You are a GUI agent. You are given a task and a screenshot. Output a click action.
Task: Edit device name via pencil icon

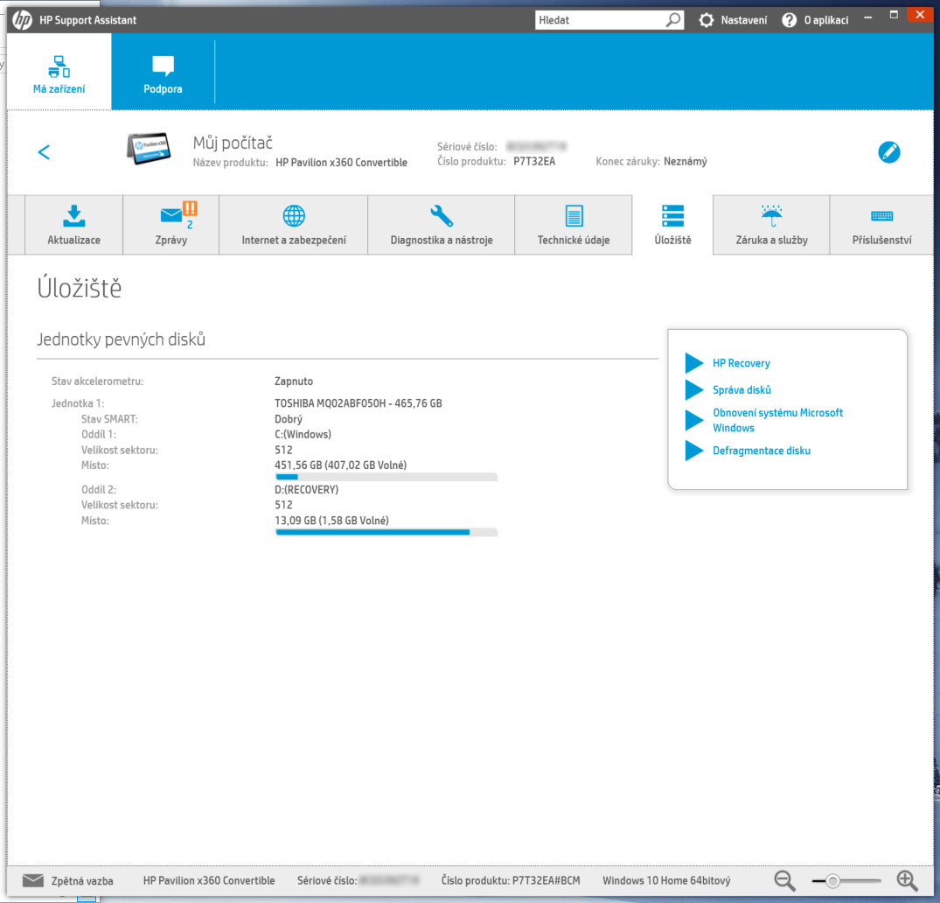tap(889, 151)
